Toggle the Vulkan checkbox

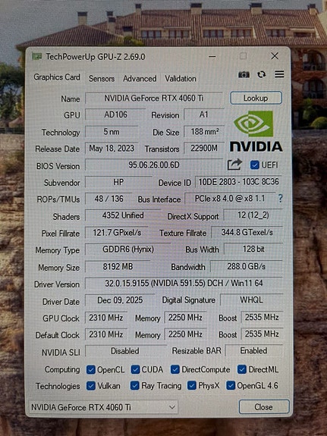click(x=91, y=386)
